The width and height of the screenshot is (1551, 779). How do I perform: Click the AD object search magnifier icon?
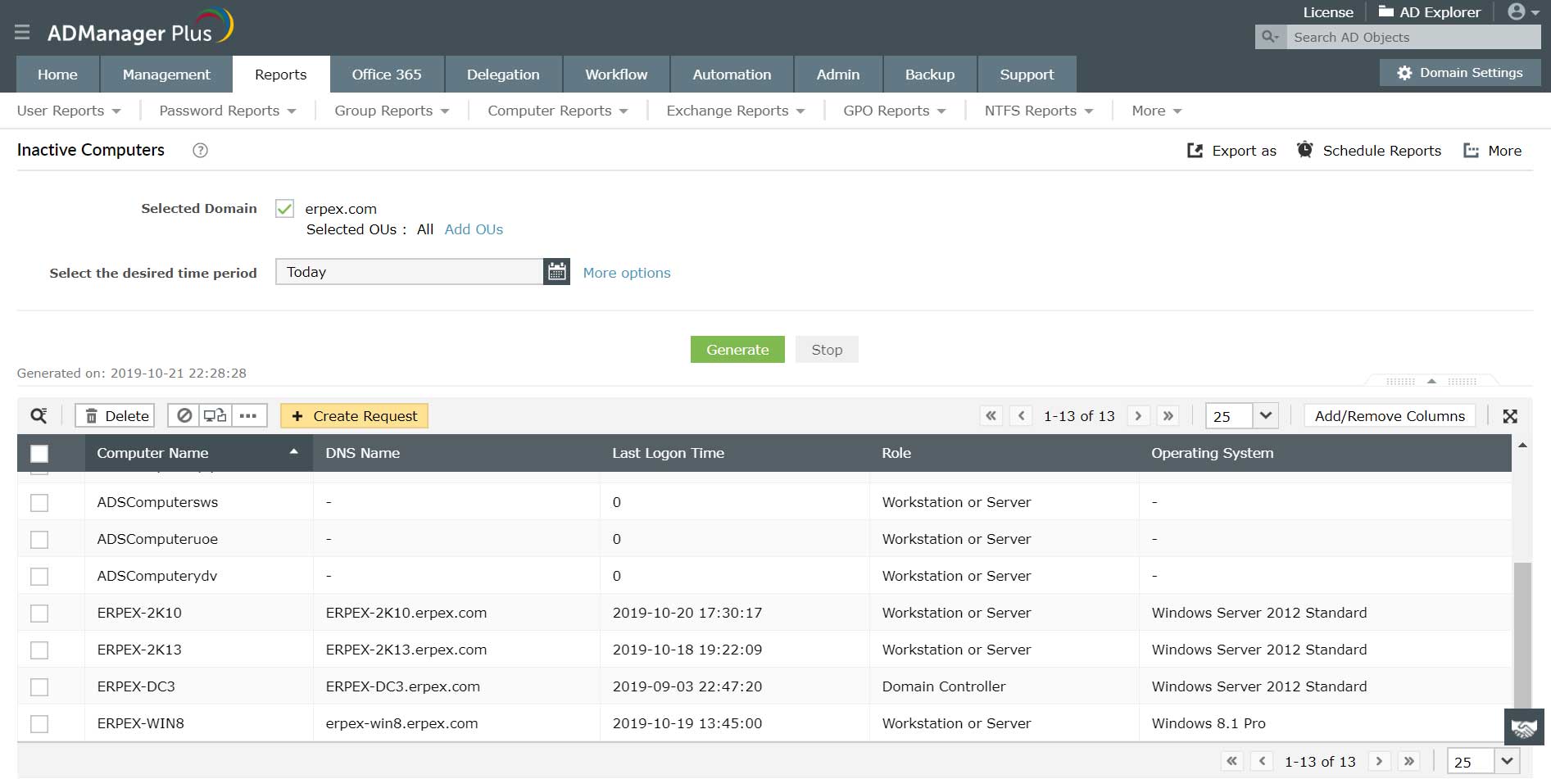click(x=1271, y=37)
